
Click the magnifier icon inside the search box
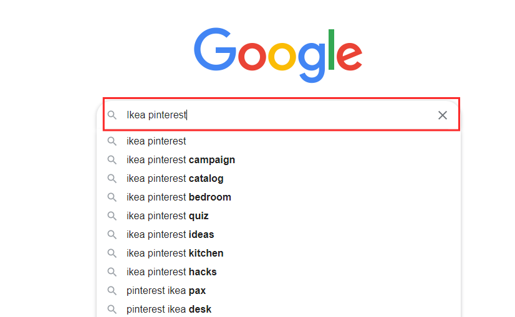click(x=112, y=115)
